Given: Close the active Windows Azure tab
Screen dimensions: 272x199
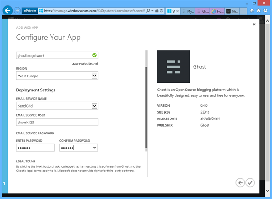Looking at the screenshot, I should pos(177,11).
